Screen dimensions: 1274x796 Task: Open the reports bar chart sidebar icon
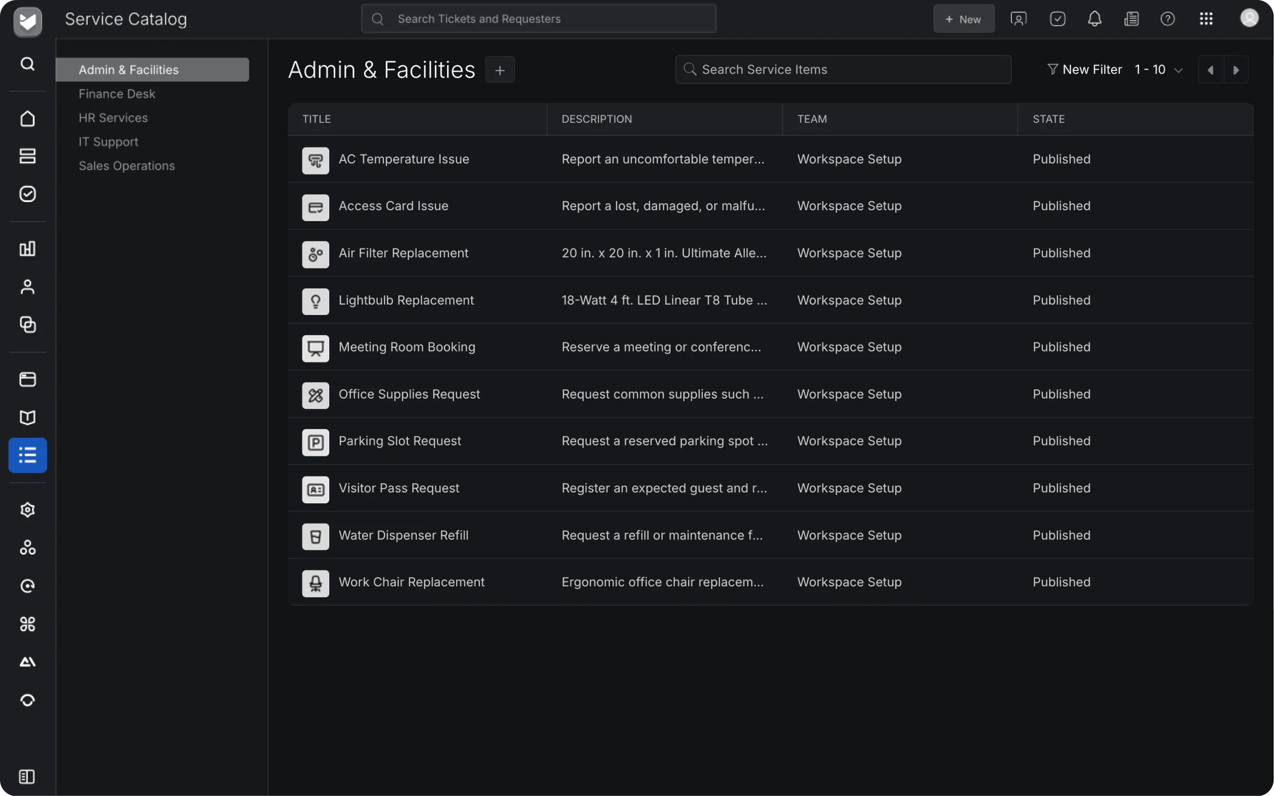(x=27, y=248)
